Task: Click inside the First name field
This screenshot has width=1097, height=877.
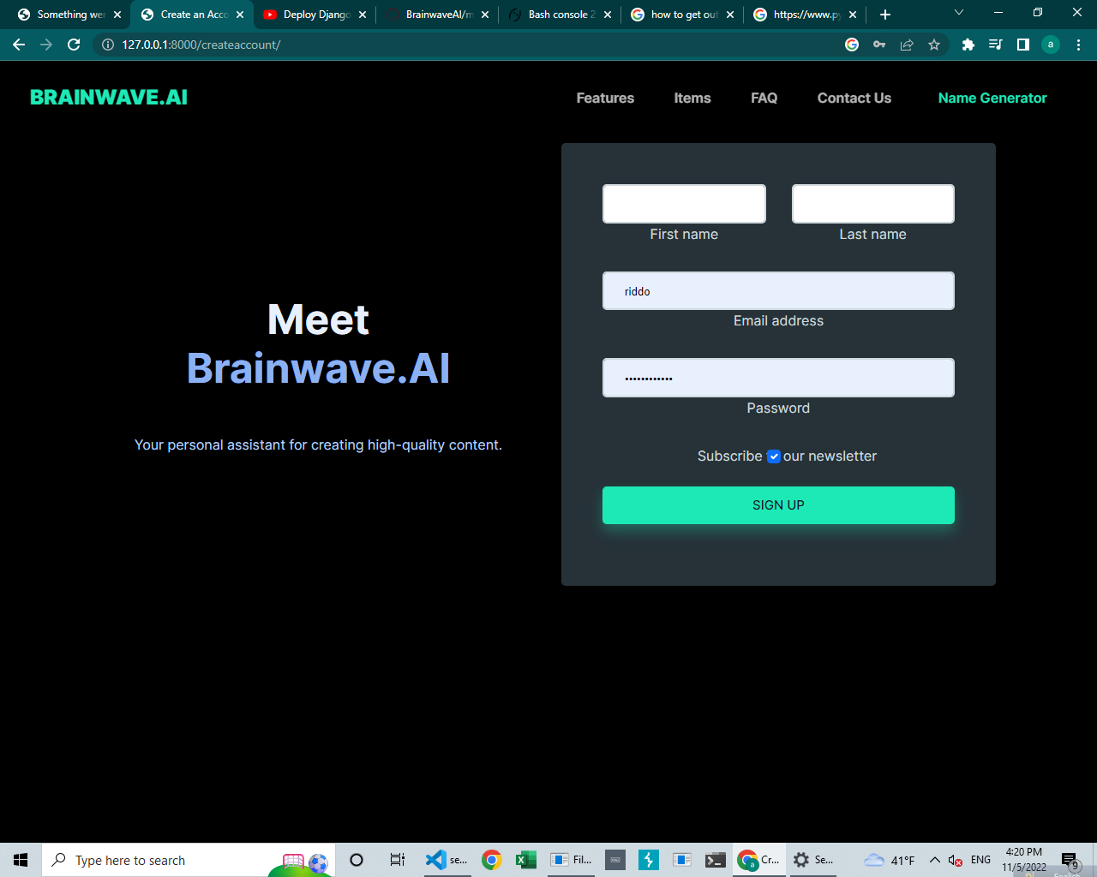Action: pos(683,203)
